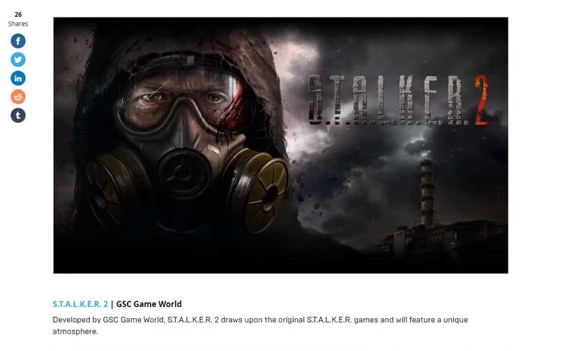Click the GSC Game World heading text
This screenshot has width=567, height=351.
point(149,304)
